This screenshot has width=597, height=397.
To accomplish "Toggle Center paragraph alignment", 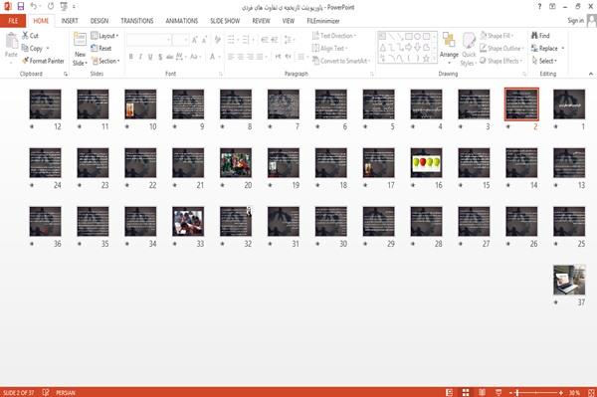I will point(240,57).
